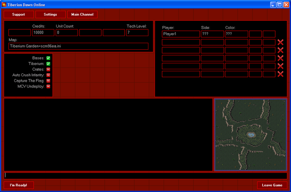Remove the third player slot with red X
The width and height of the screenshot is (291, 192).
point(281,50)
